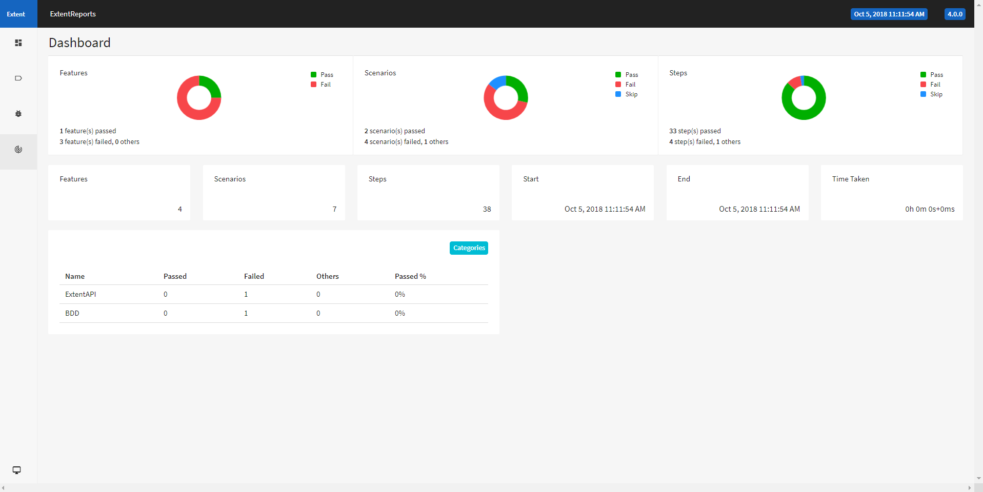This screenshot has width=983, height=492.
Task: Select the tag/categories icon in sidebar
Action: pyautogui.click(x=18, y=78)
